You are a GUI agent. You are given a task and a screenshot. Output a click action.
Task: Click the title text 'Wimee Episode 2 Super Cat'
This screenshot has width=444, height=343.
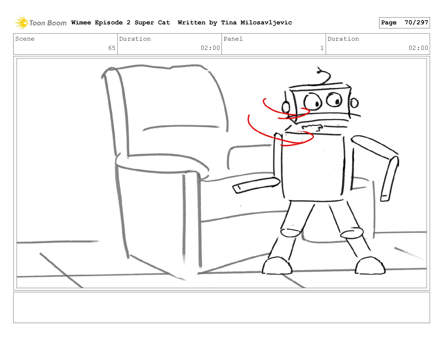(121, 22)
